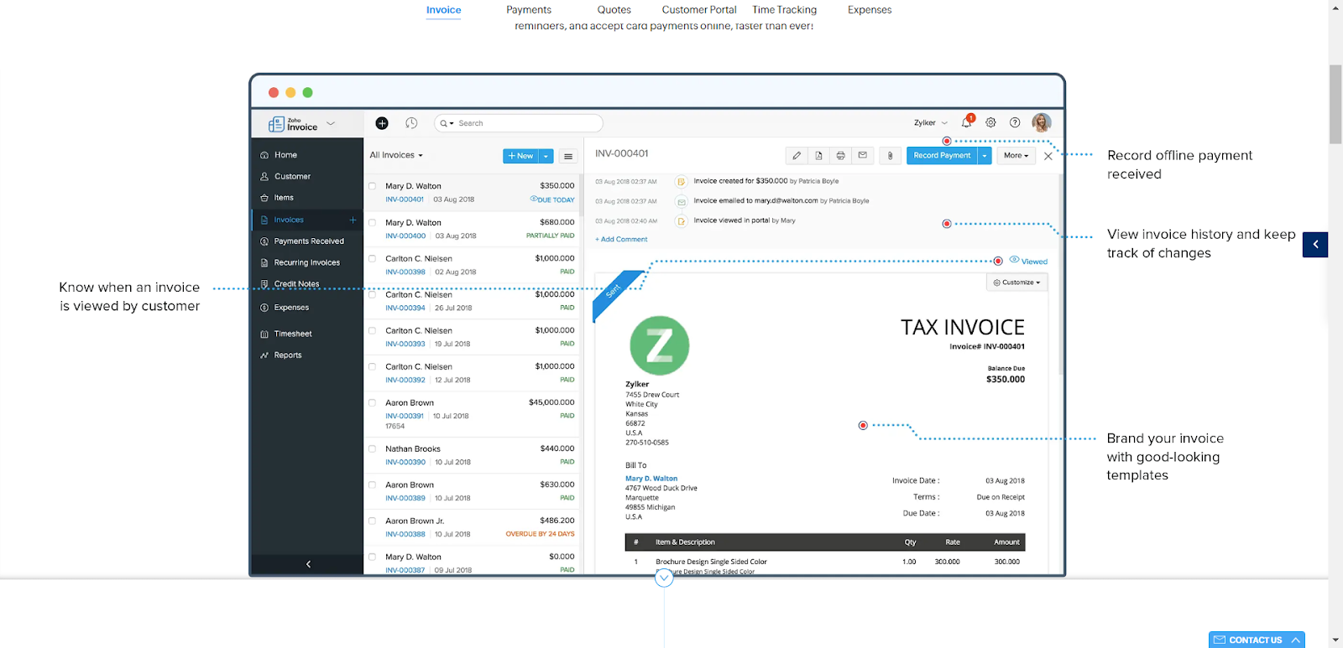Viewport: 1343px width, 648px height.
Task: Open the help question mark icon
Action: 1015,122
